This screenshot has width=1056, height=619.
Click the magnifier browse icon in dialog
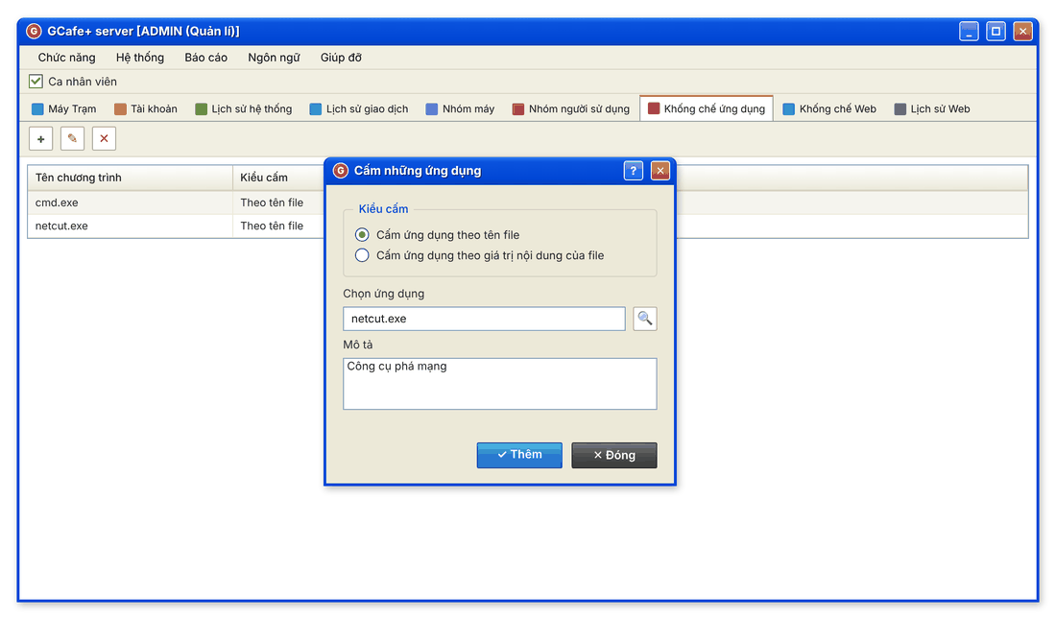644,319
